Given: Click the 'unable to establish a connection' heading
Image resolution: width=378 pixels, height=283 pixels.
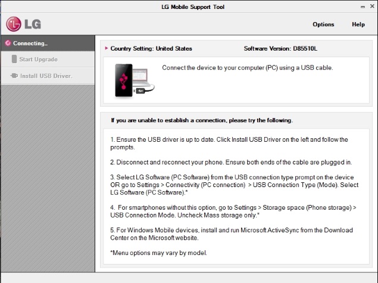Looking at the screenshot, I should (x=202, y=120).
